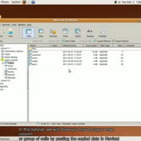Select the Table toolbar icon

pos(28,33)
